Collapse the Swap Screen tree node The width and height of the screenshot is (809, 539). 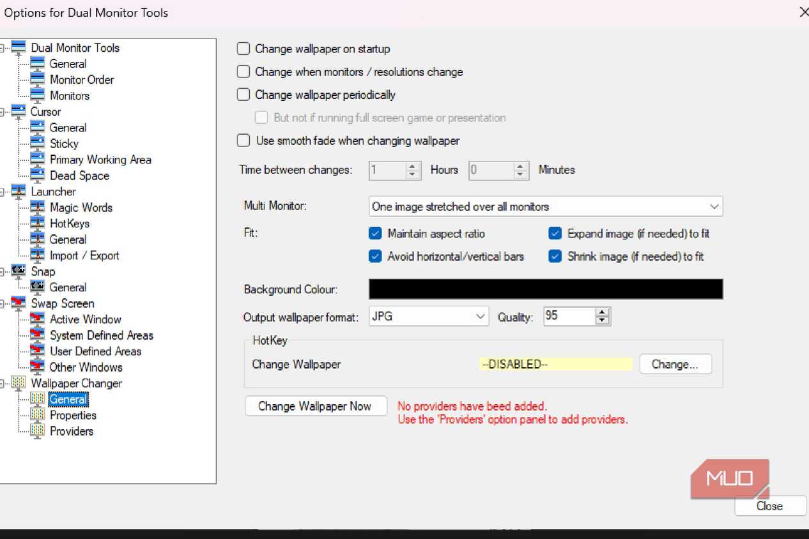2,303
